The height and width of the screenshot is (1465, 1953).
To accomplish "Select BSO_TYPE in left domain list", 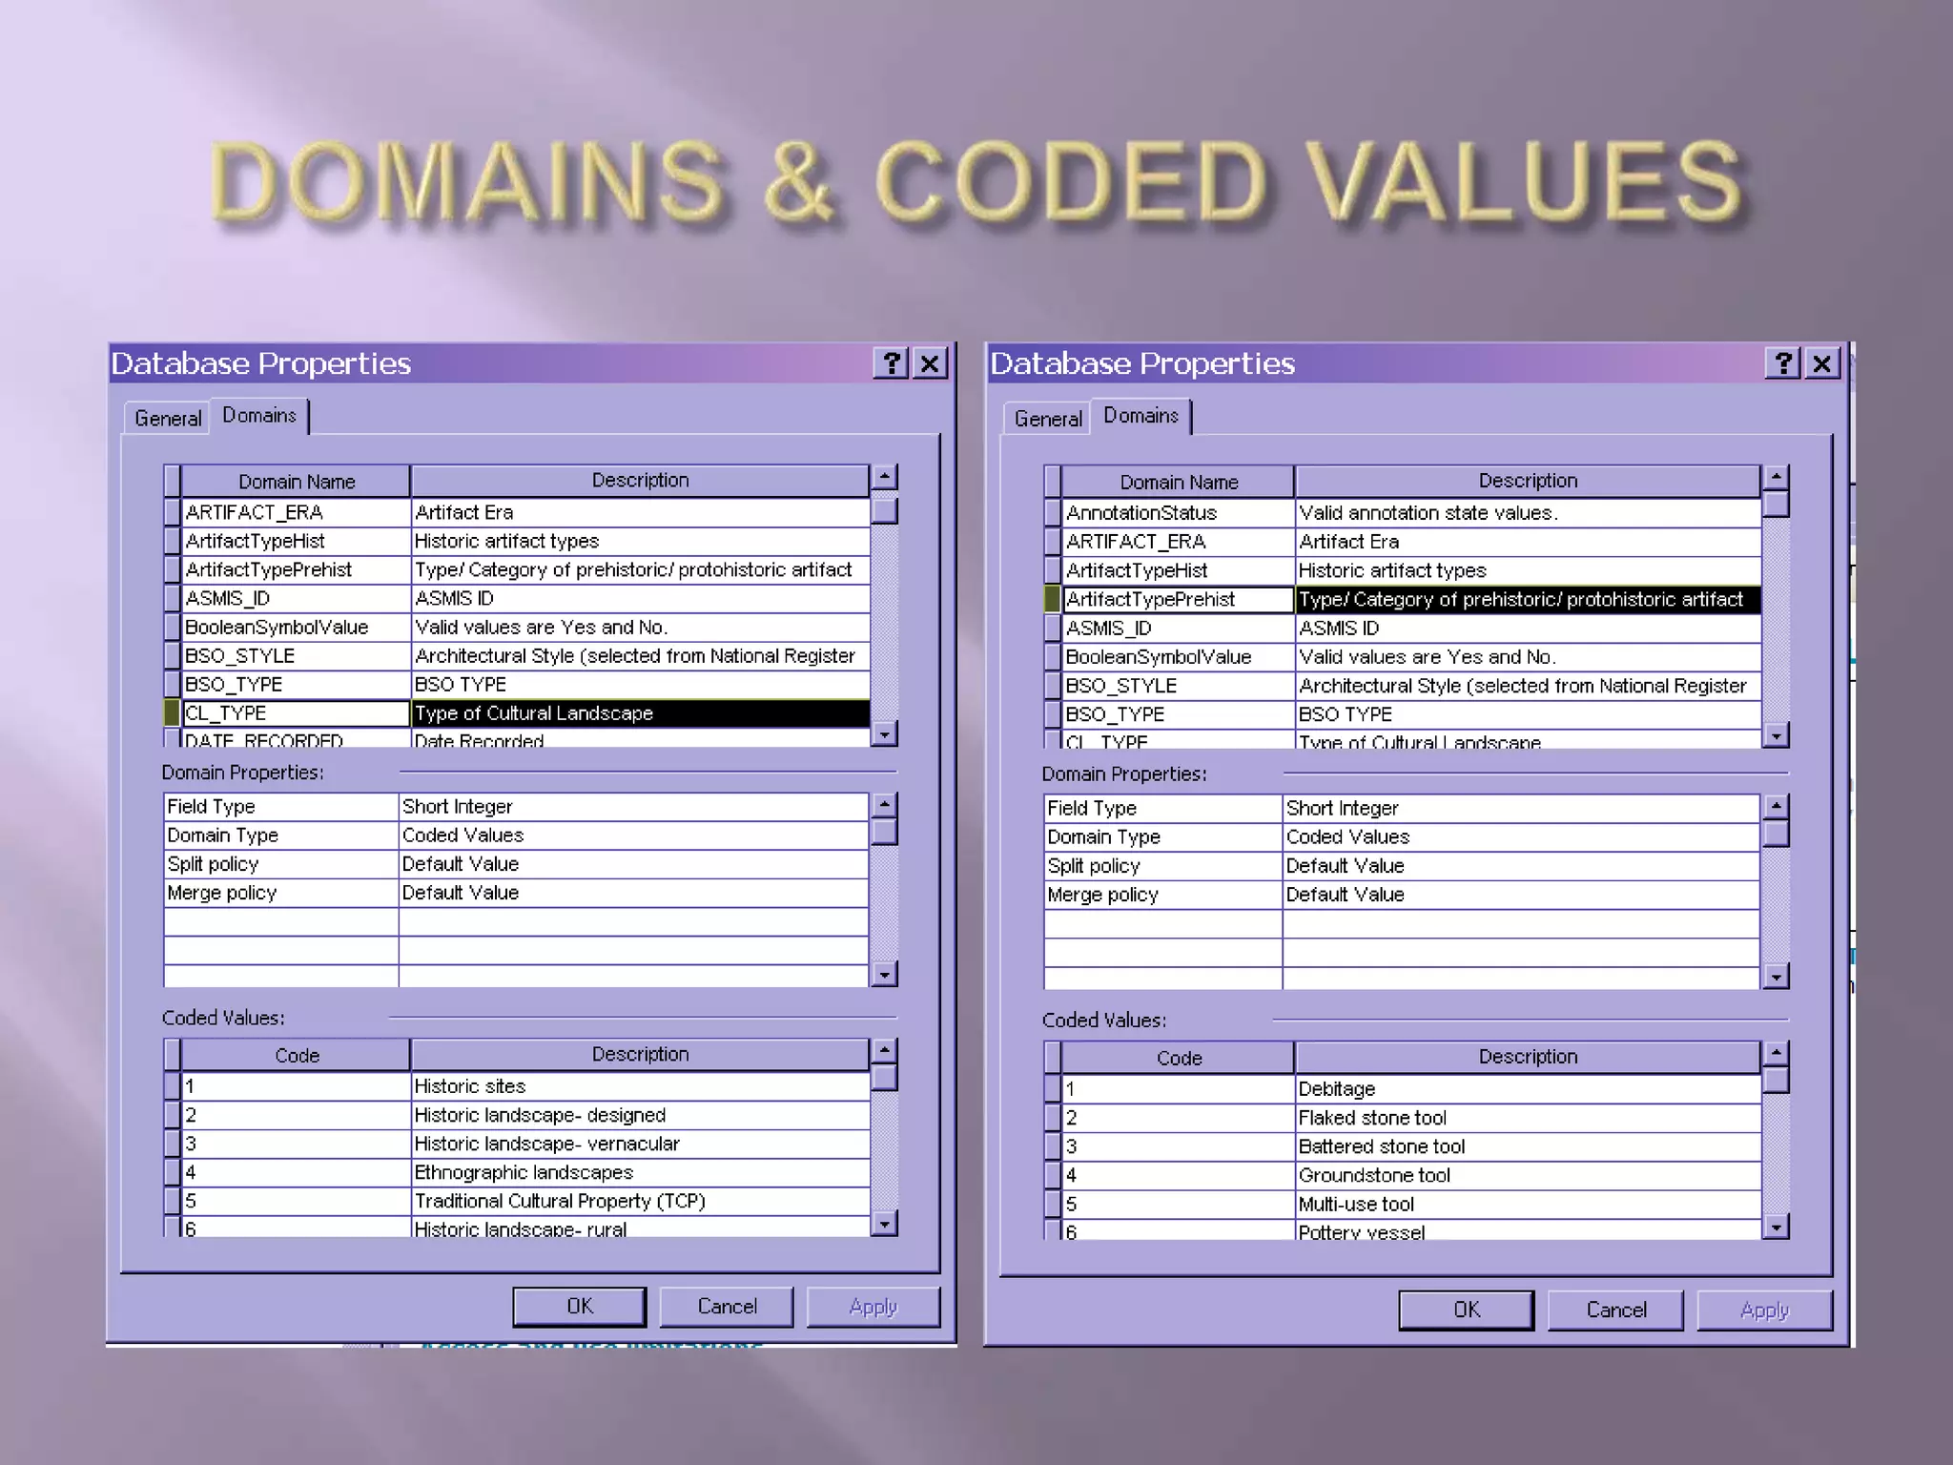I will click(x=296, y=684).
